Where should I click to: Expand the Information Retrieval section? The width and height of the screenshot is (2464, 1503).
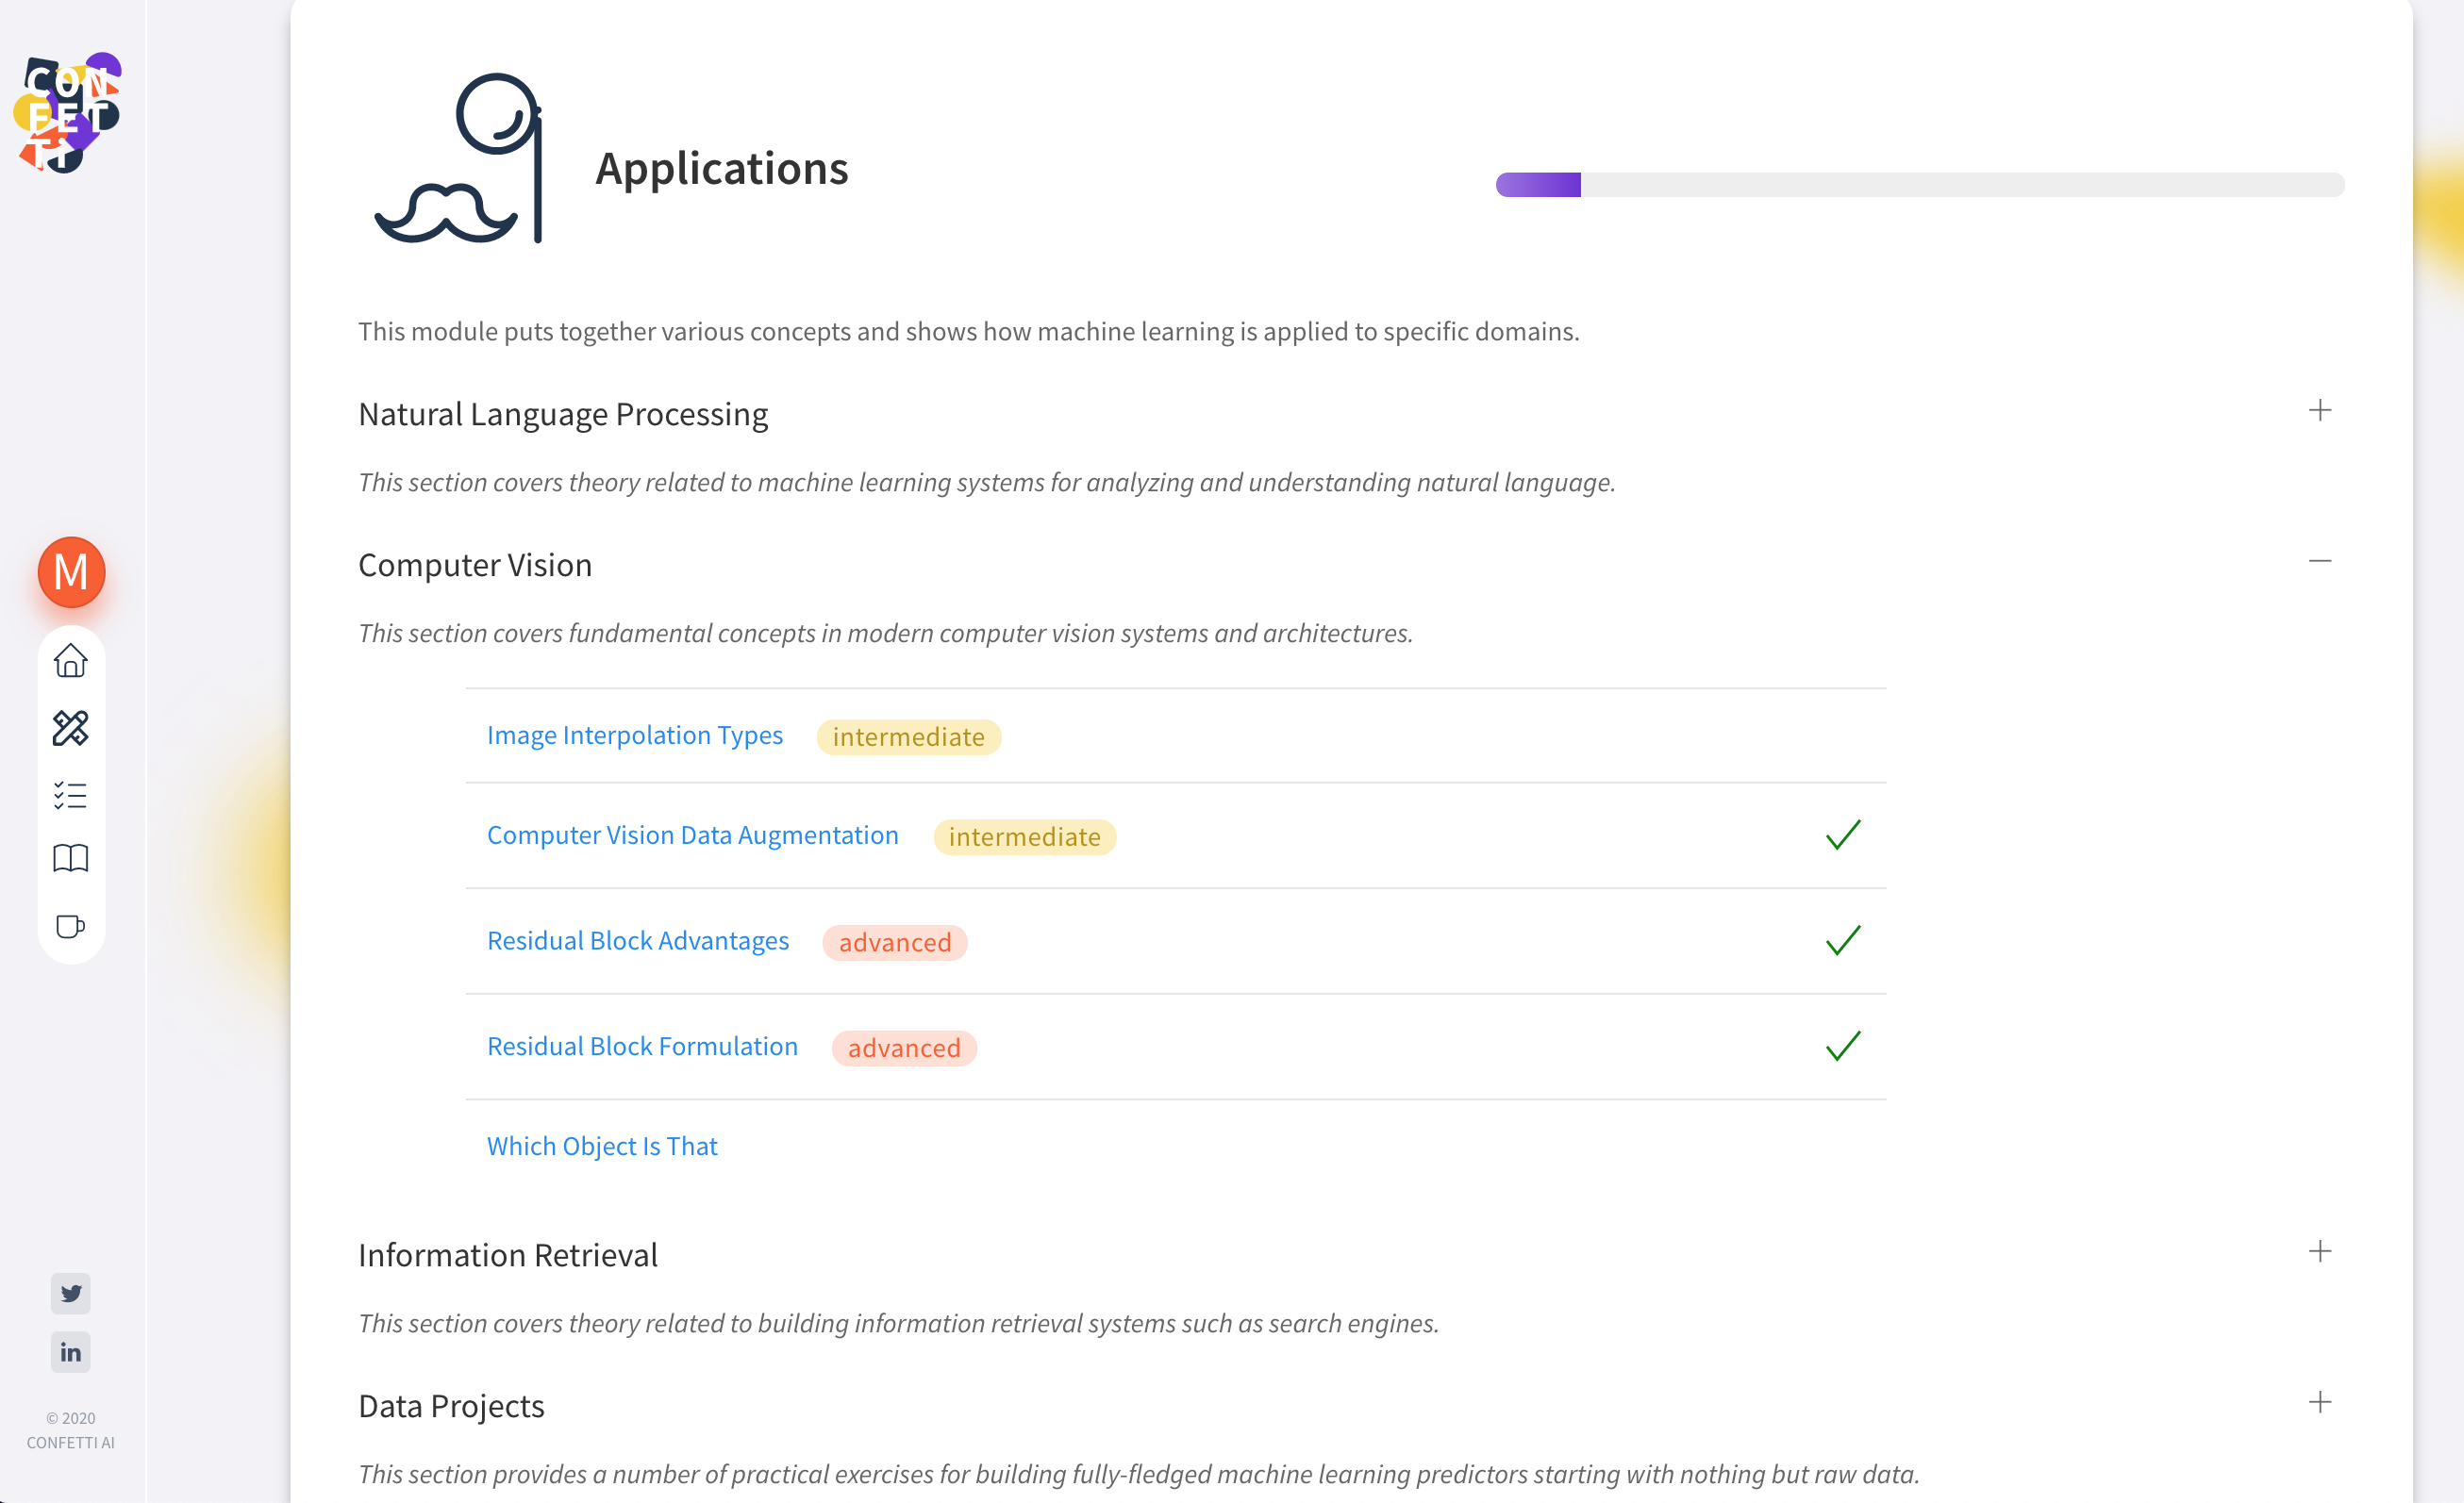tap(2319, 1251)
